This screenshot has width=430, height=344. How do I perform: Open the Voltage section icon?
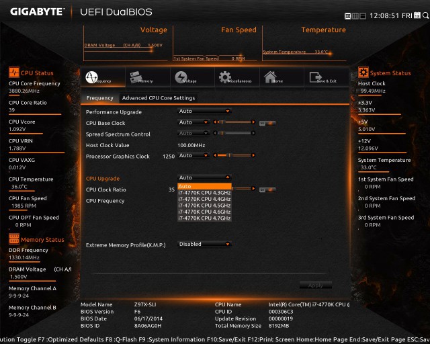point(181,77)
